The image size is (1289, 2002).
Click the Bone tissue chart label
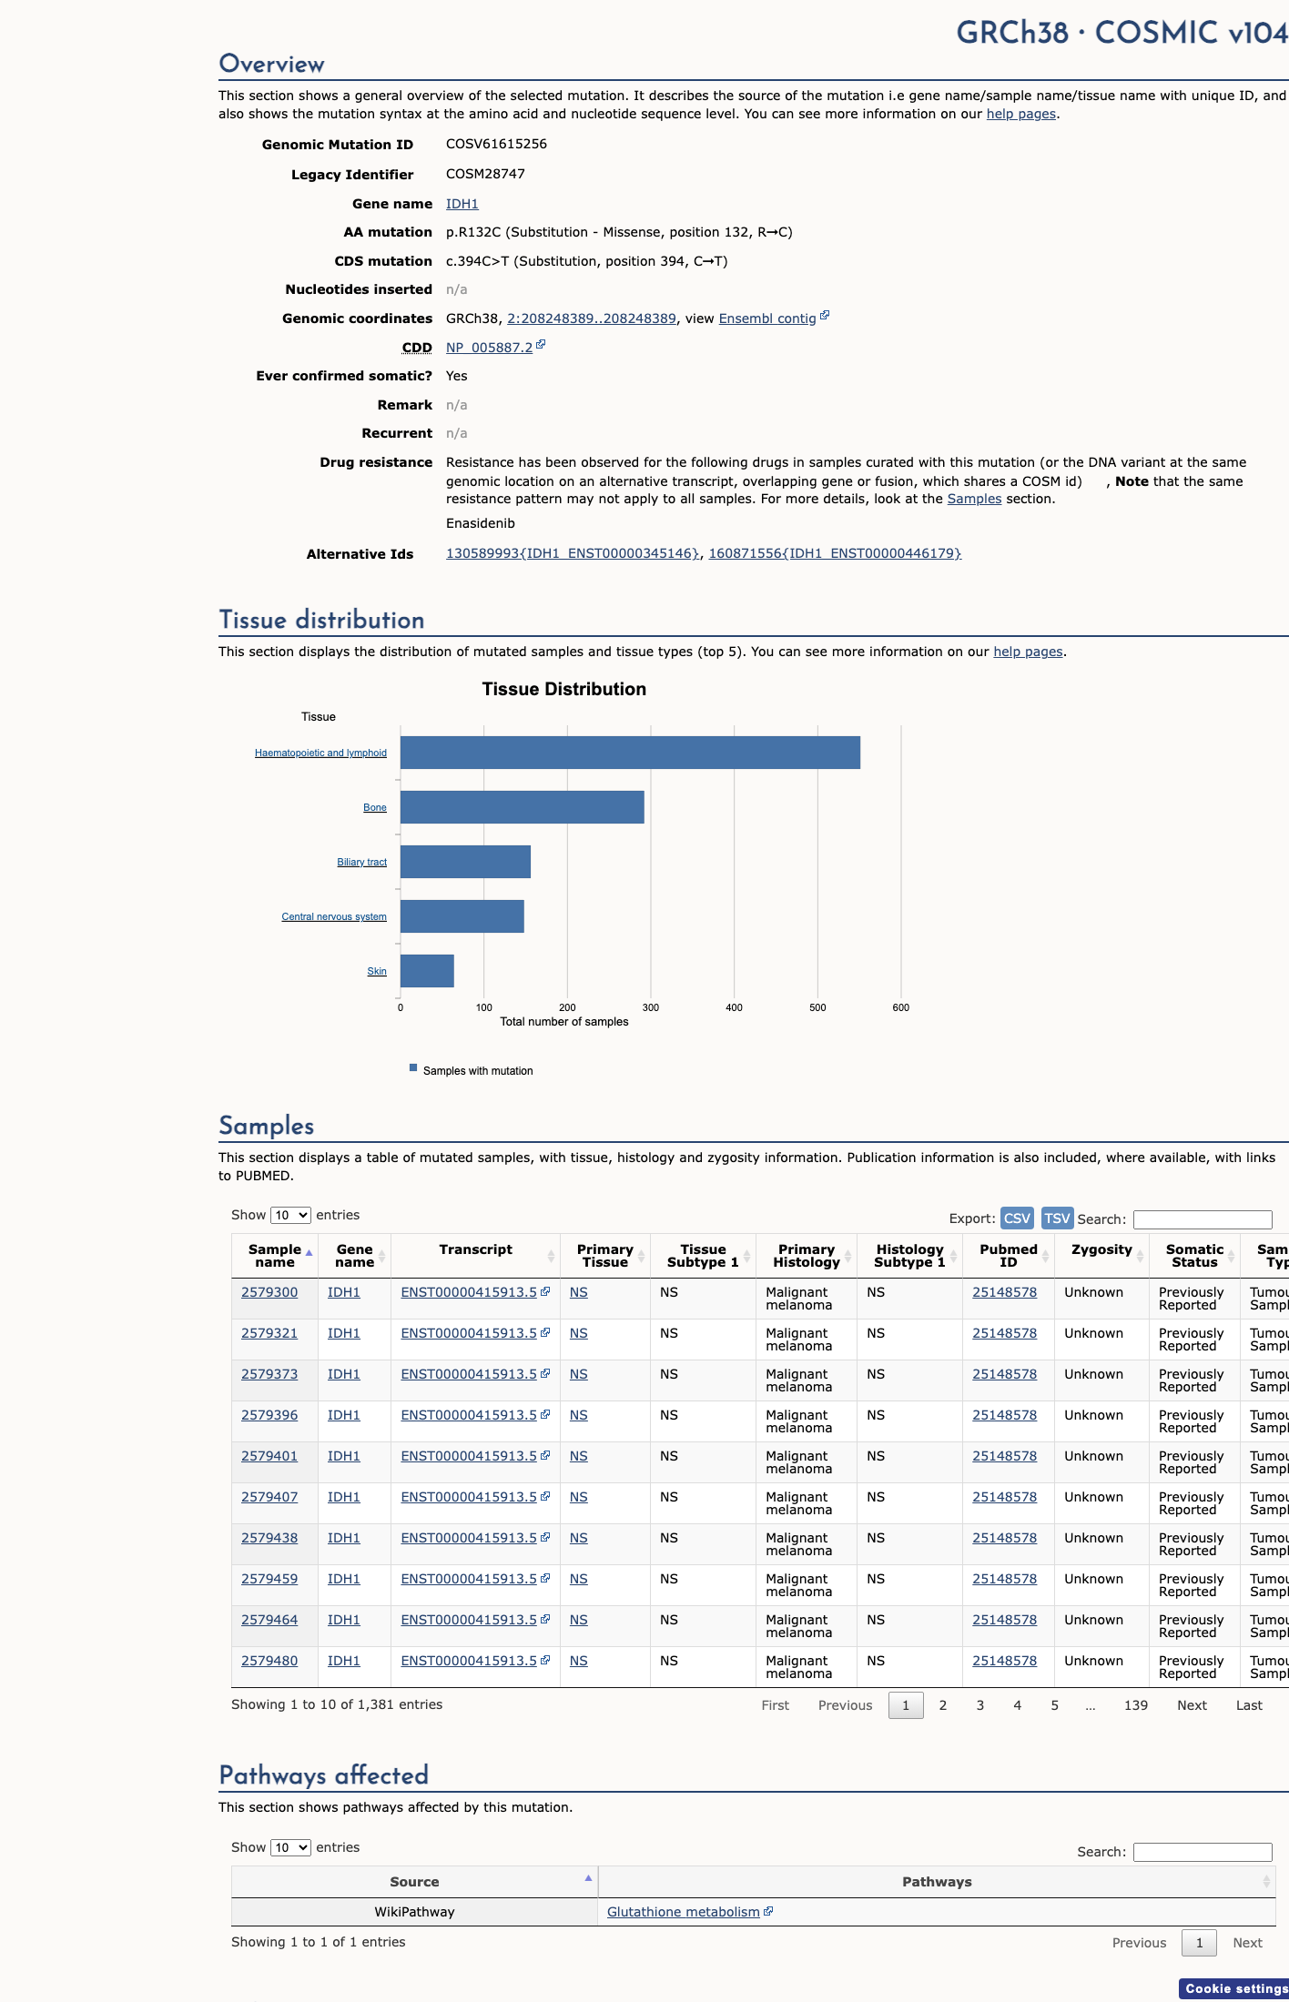coord(375,807)
